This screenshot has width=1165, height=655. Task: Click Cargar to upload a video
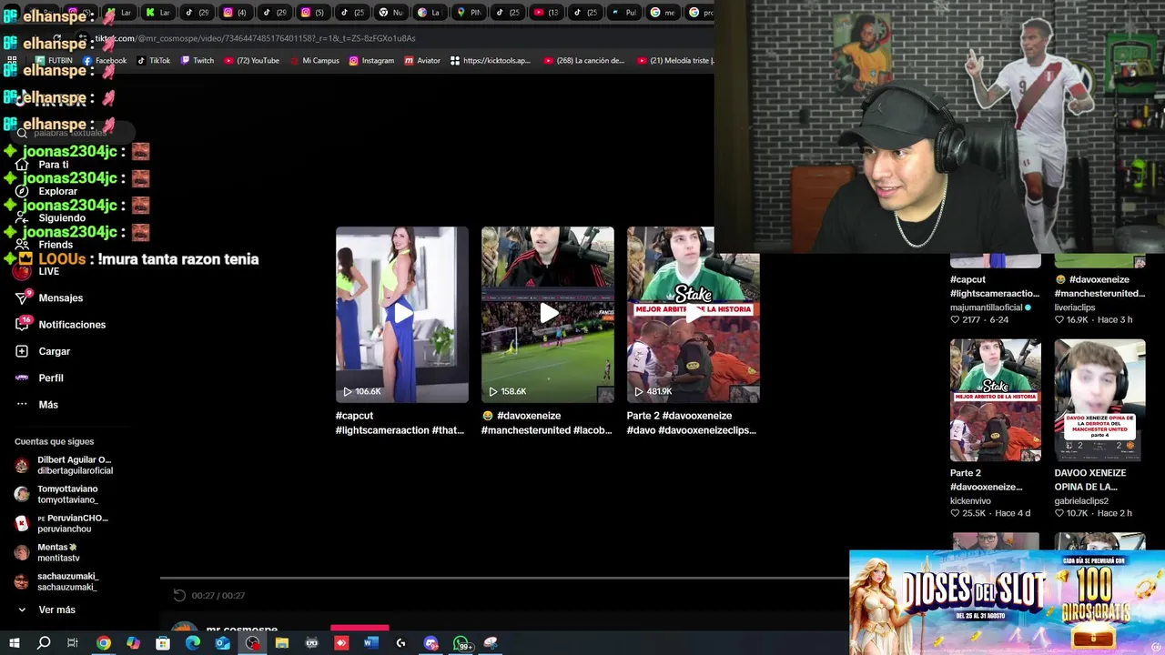point(54,351)
